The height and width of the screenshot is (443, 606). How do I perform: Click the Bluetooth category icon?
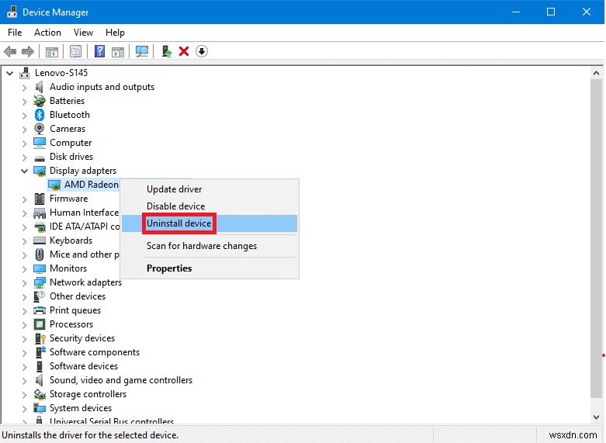pyautogui.click(x=40, y=115)
